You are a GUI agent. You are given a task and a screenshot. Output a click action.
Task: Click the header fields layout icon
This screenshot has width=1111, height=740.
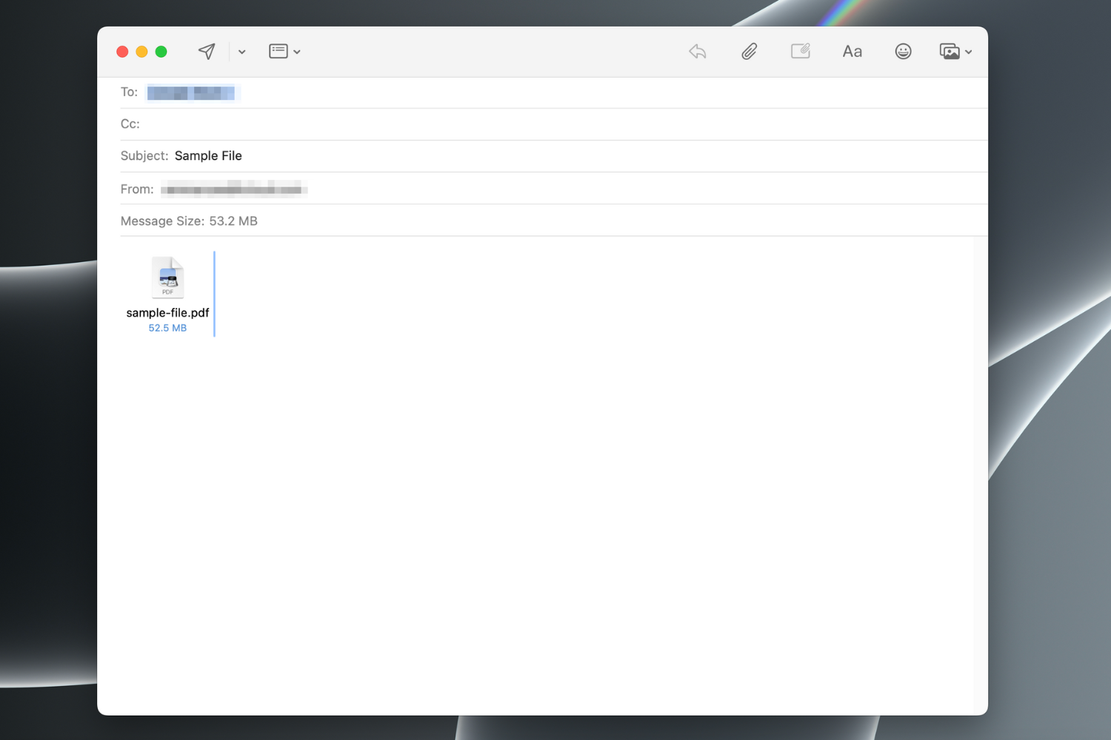tap(278, 51)
